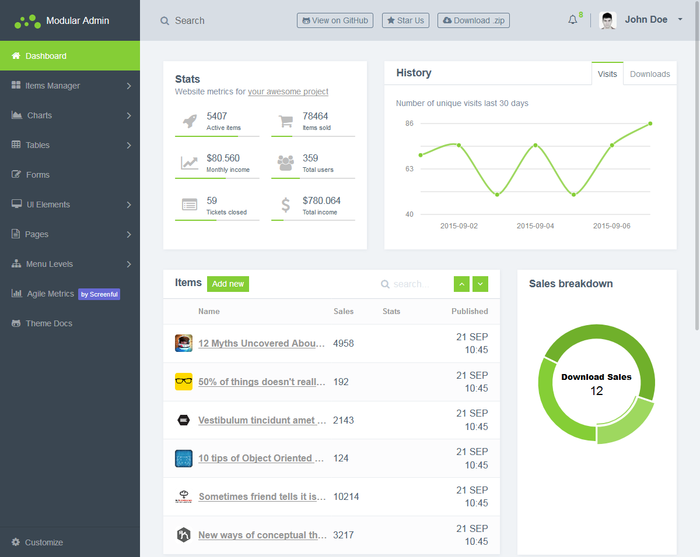Click the Add new button
Image resolution: width=700 pixels, height=557 pixels.
point(228,284)
